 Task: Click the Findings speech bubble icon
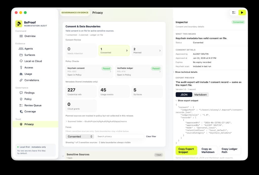click(x=21, y=93)
